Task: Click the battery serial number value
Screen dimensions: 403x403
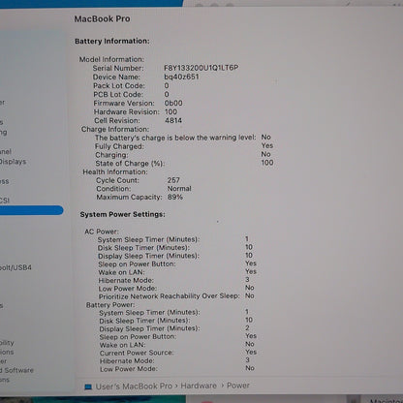Action: 201,68
